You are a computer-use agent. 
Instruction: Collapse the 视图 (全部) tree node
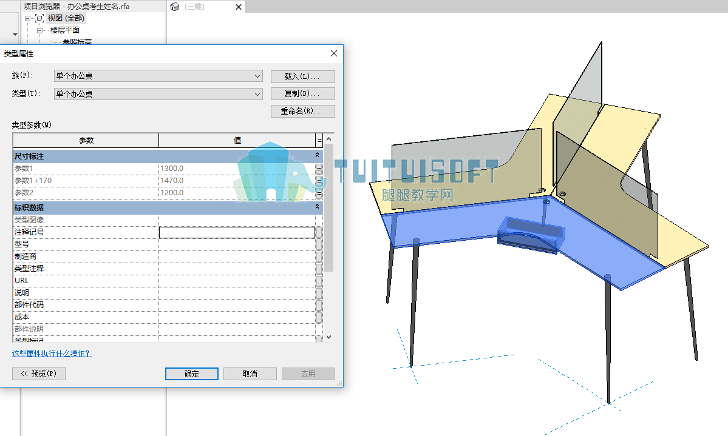tap(27, 19)
